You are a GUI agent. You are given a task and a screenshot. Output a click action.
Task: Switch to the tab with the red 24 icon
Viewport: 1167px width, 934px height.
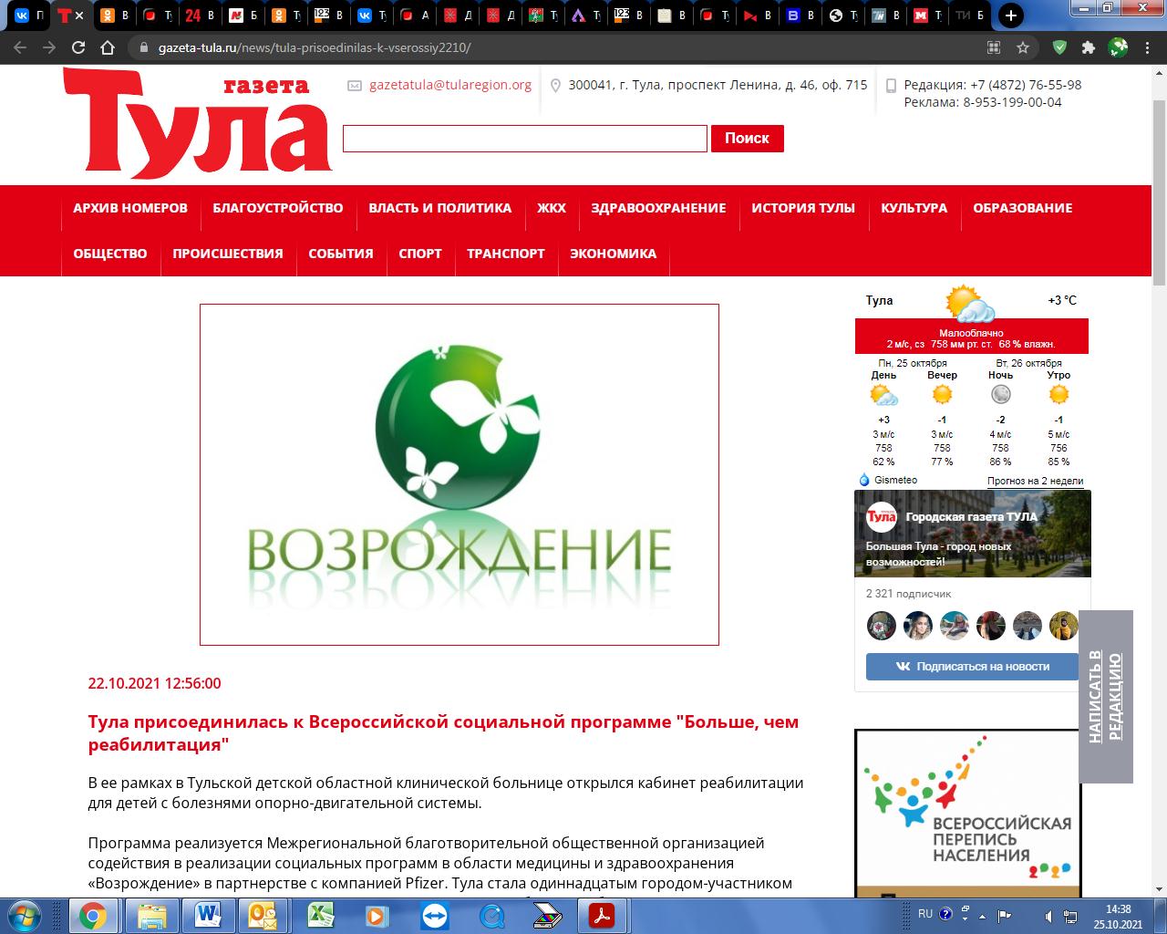tap(199, 16)
